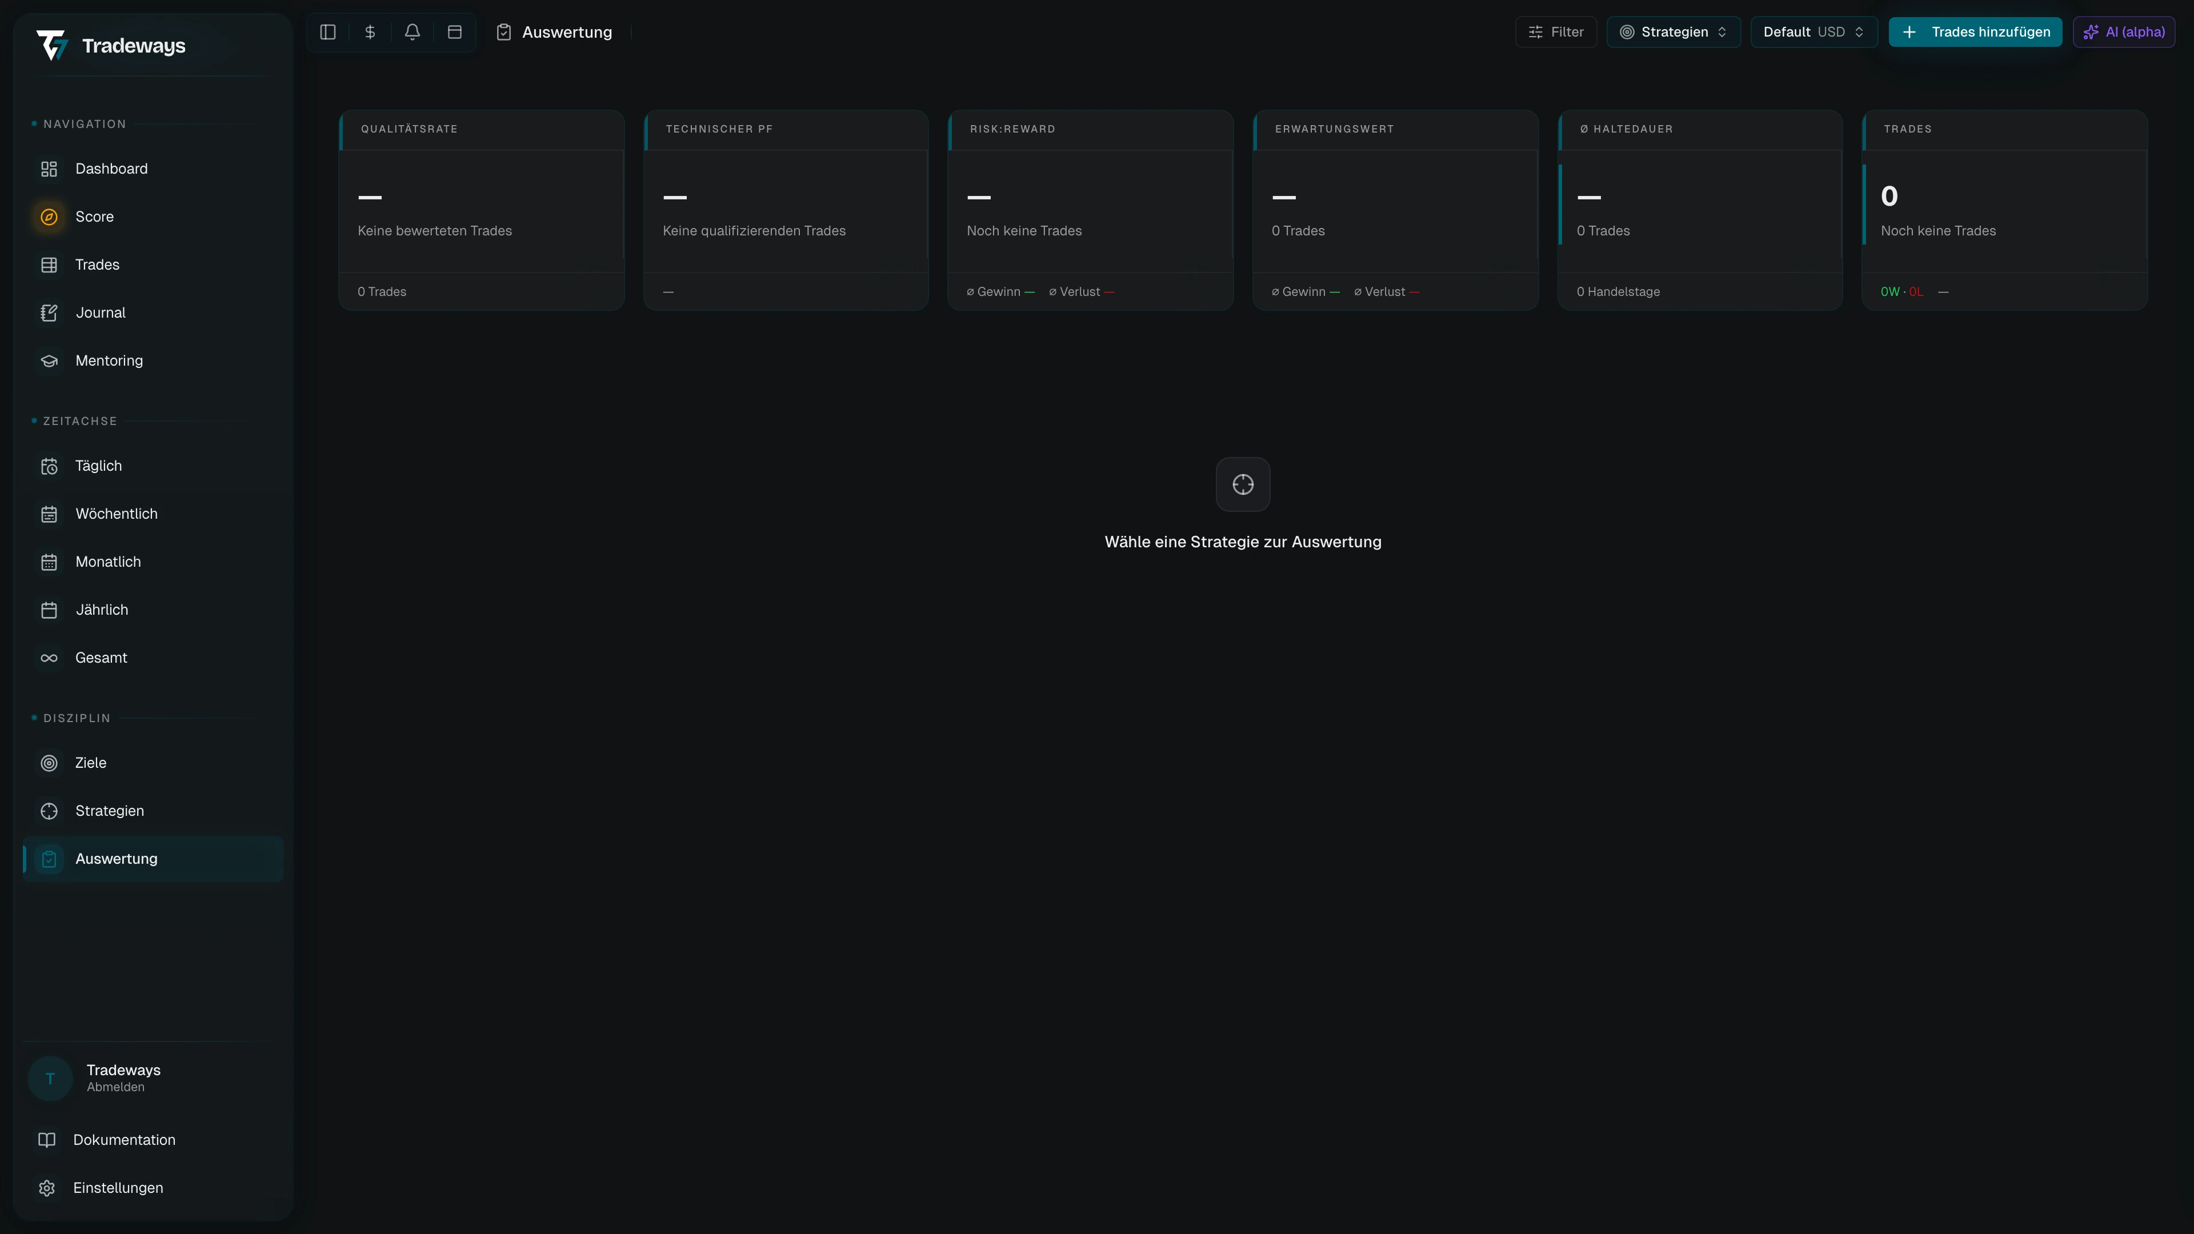
Task: Toggle the sidebar panel icon
Action: click(x=328, y=33)
